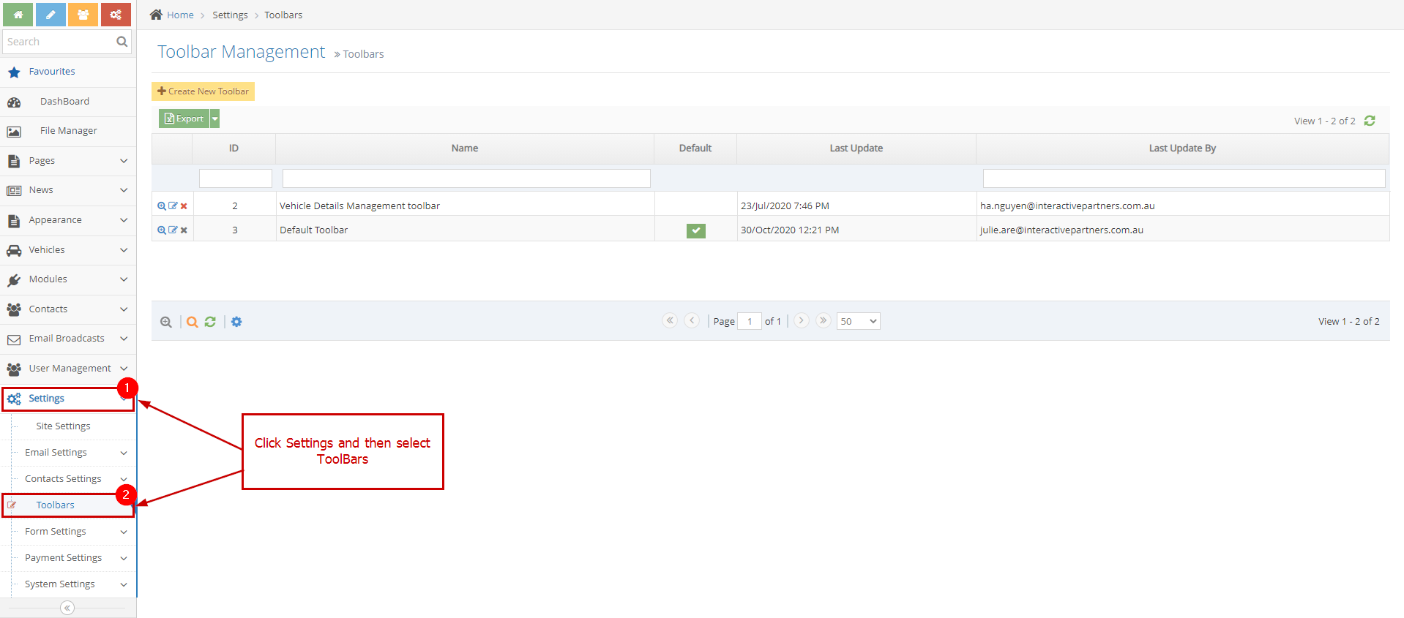The width and height of the screenshot is (1404, 618).
Task: Open the Export dropdown arrow
Action: 215,118
